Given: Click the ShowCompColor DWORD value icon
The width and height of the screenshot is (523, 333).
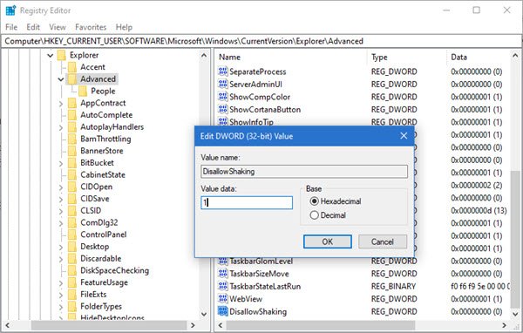Looking at the screenshot, I should [x=222, y=97].
